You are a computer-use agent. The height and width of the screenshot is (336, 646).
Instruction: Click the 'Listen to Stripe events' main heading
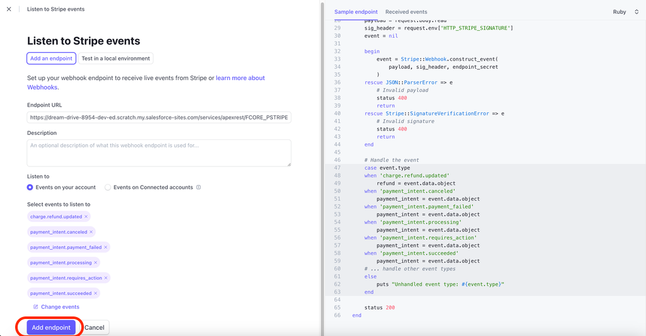(84, 41)
